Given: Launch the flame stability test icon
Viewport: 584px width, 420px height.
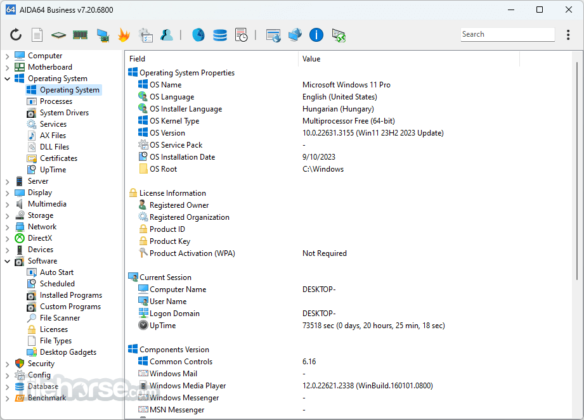Looking at the screenshot, I should [124, 35].
